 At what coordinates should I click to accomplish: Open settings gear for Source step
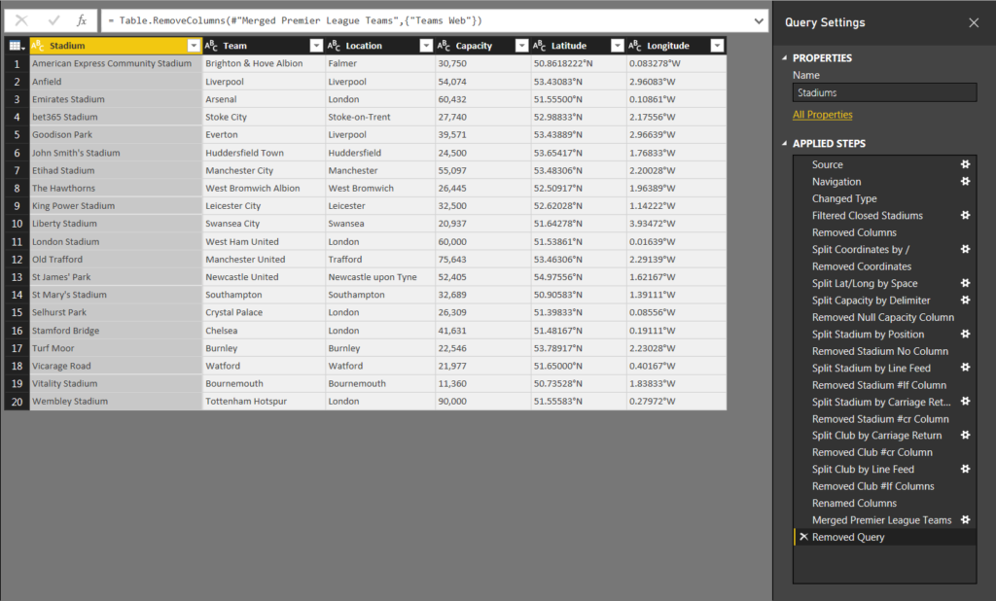tap(966, 164)
